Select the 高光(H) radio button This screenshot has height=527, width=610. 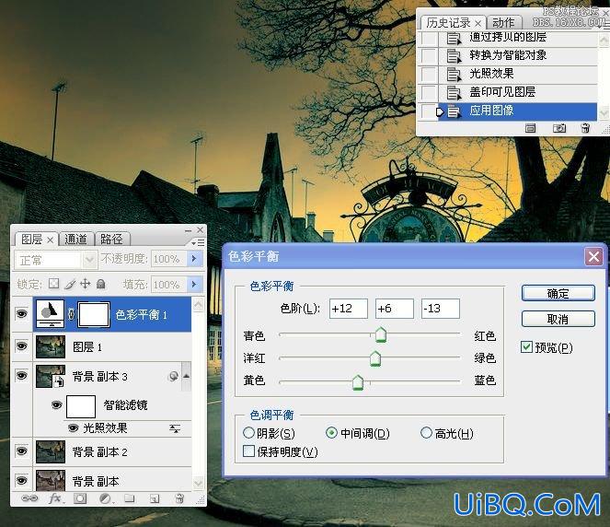coord(426,432)
